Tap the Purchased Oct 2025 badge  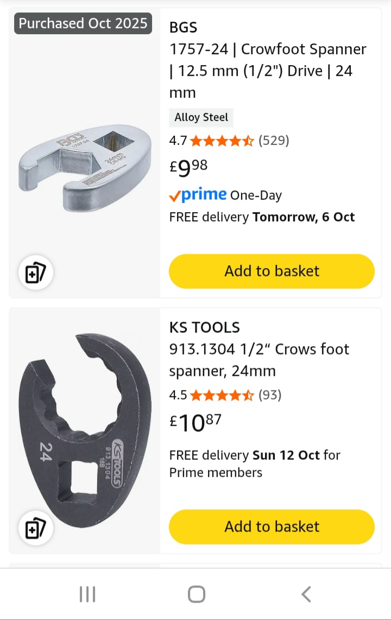[83, 23]
